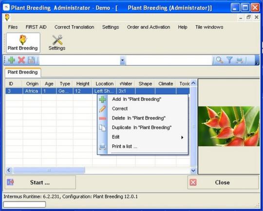Open the Correct Translation menu
263x211 pixels.
(75, 27)
